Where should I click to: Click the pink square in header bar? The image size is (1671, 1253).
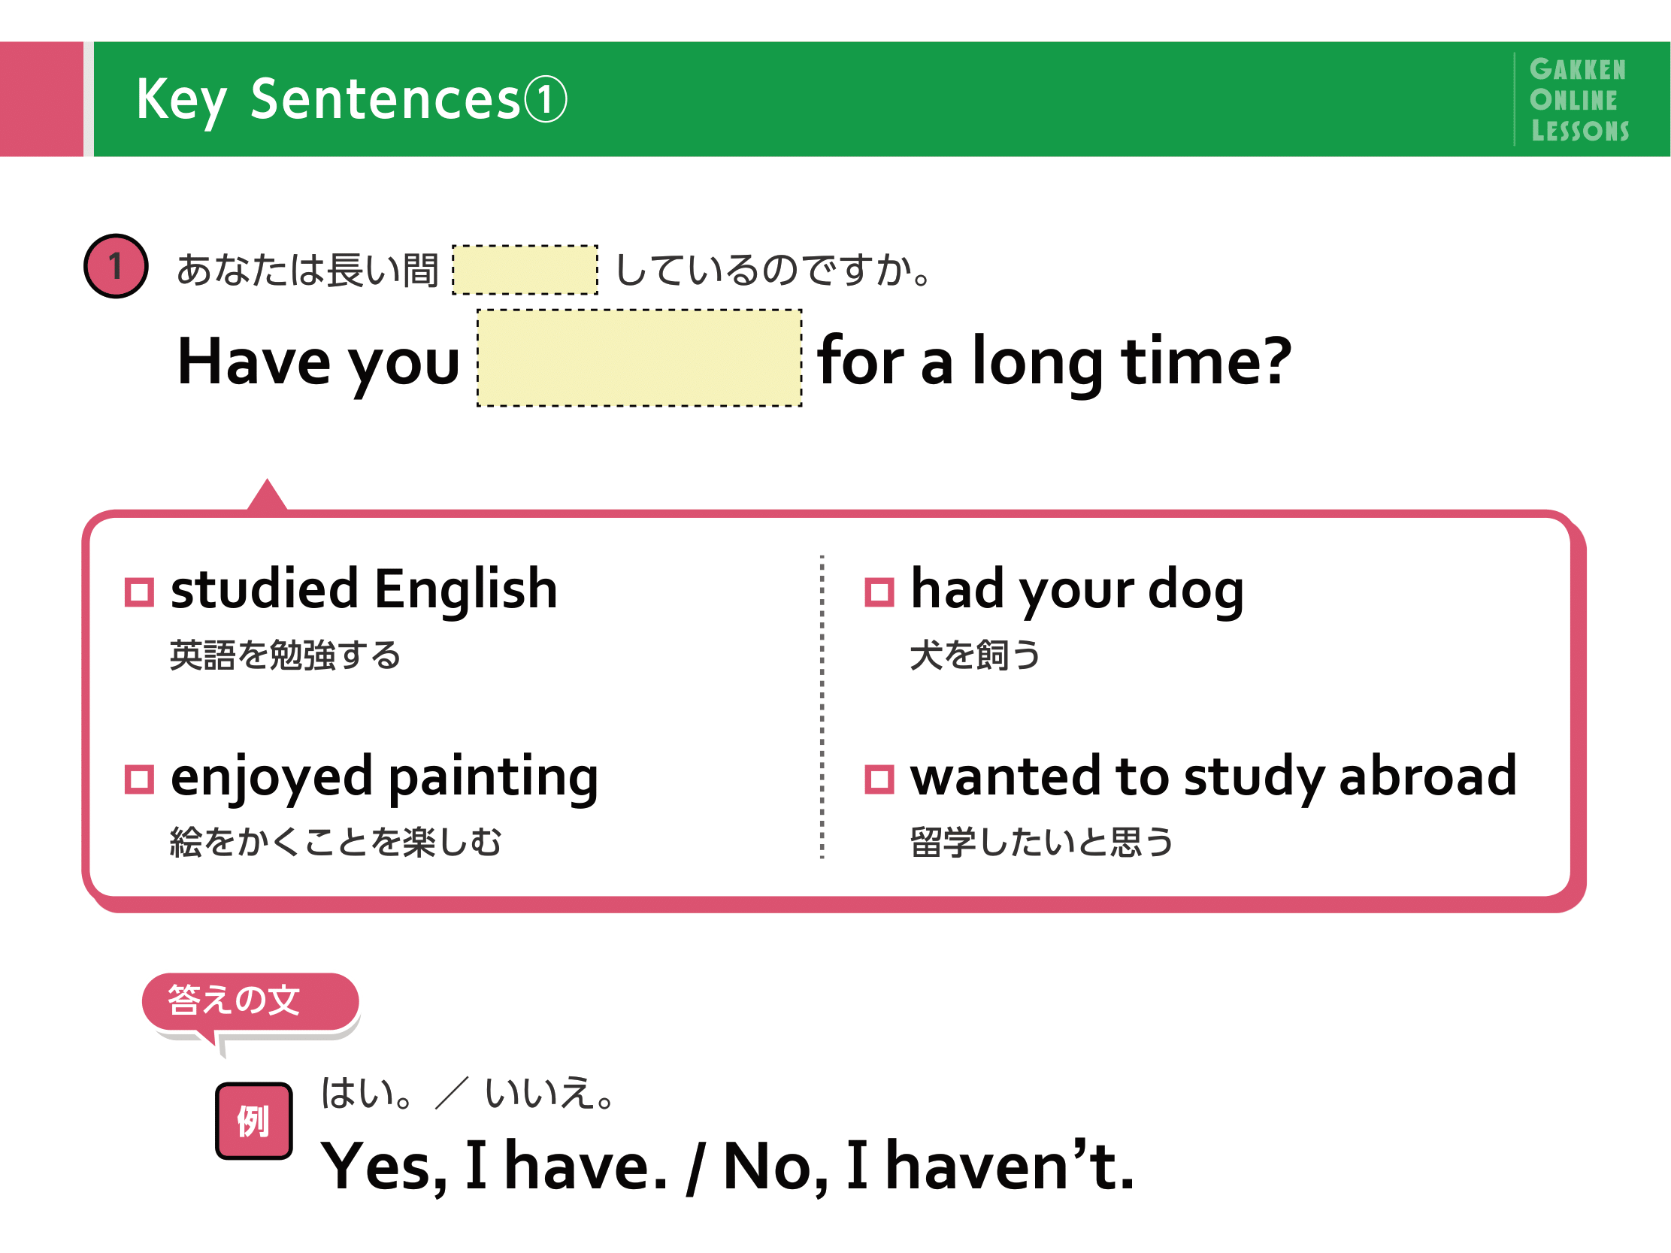click(41, 99)
